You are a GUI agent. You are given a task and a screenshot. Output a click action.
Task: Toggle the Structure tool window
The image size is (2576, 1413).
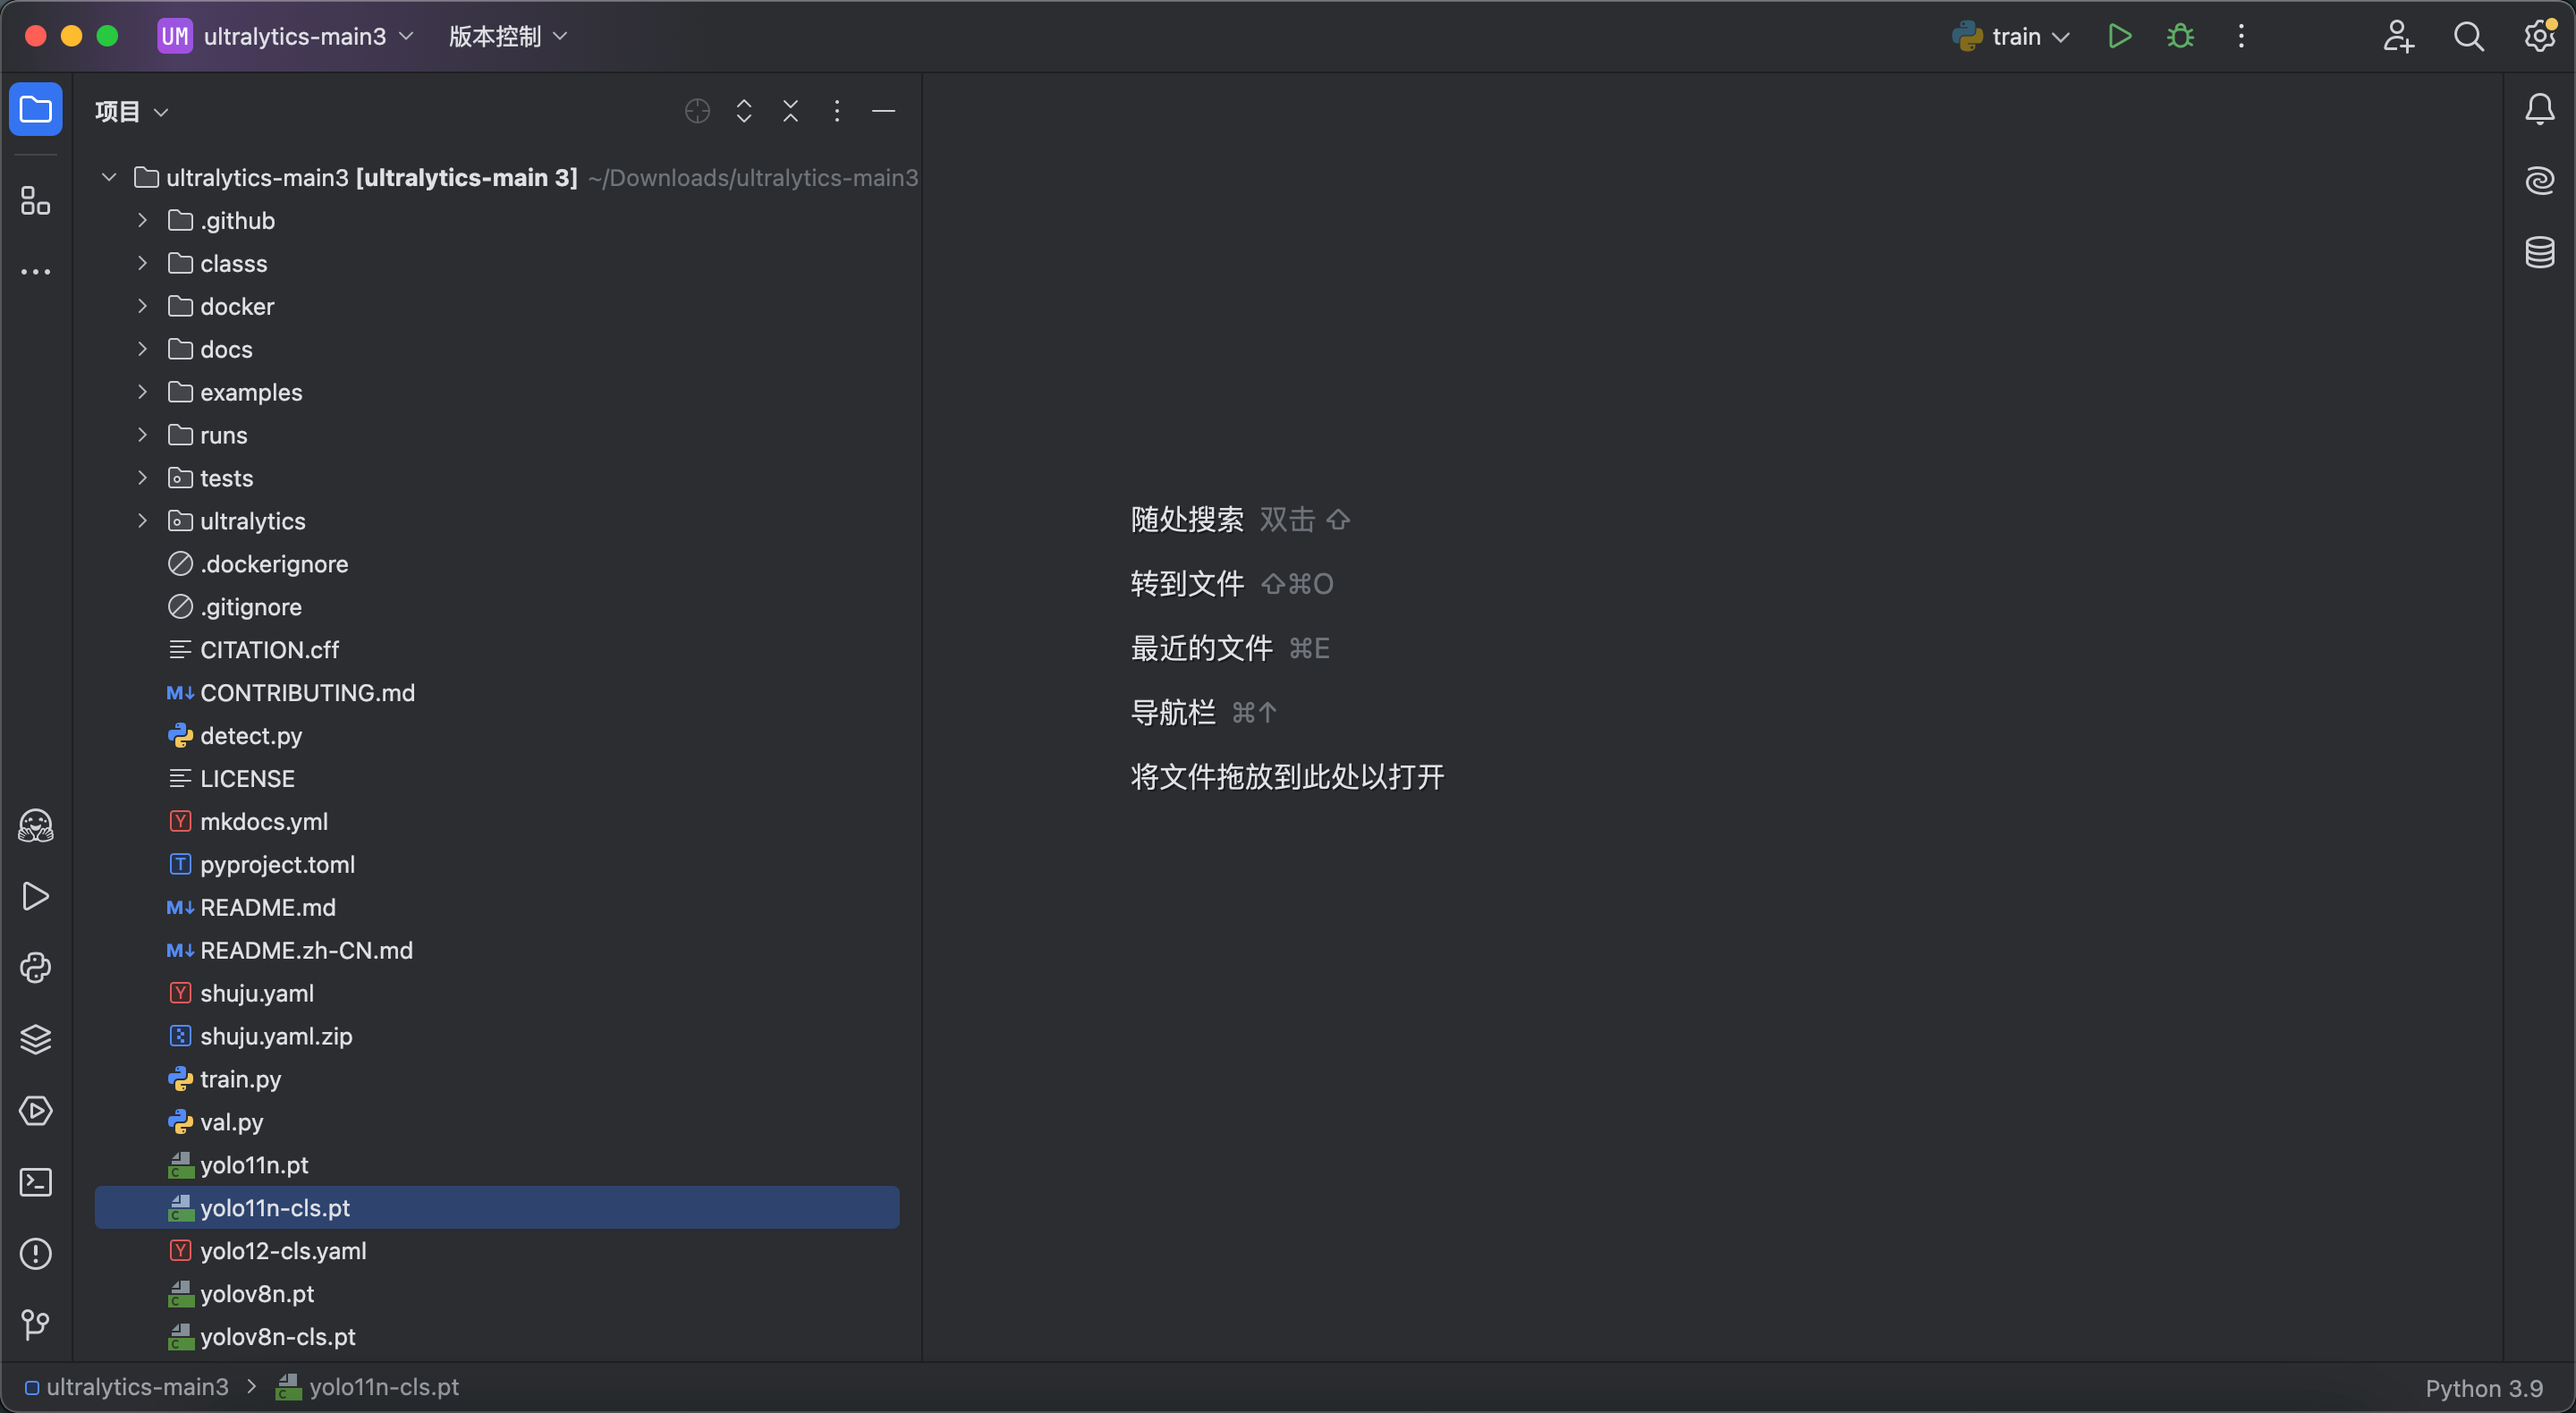(x=36, y=201)
